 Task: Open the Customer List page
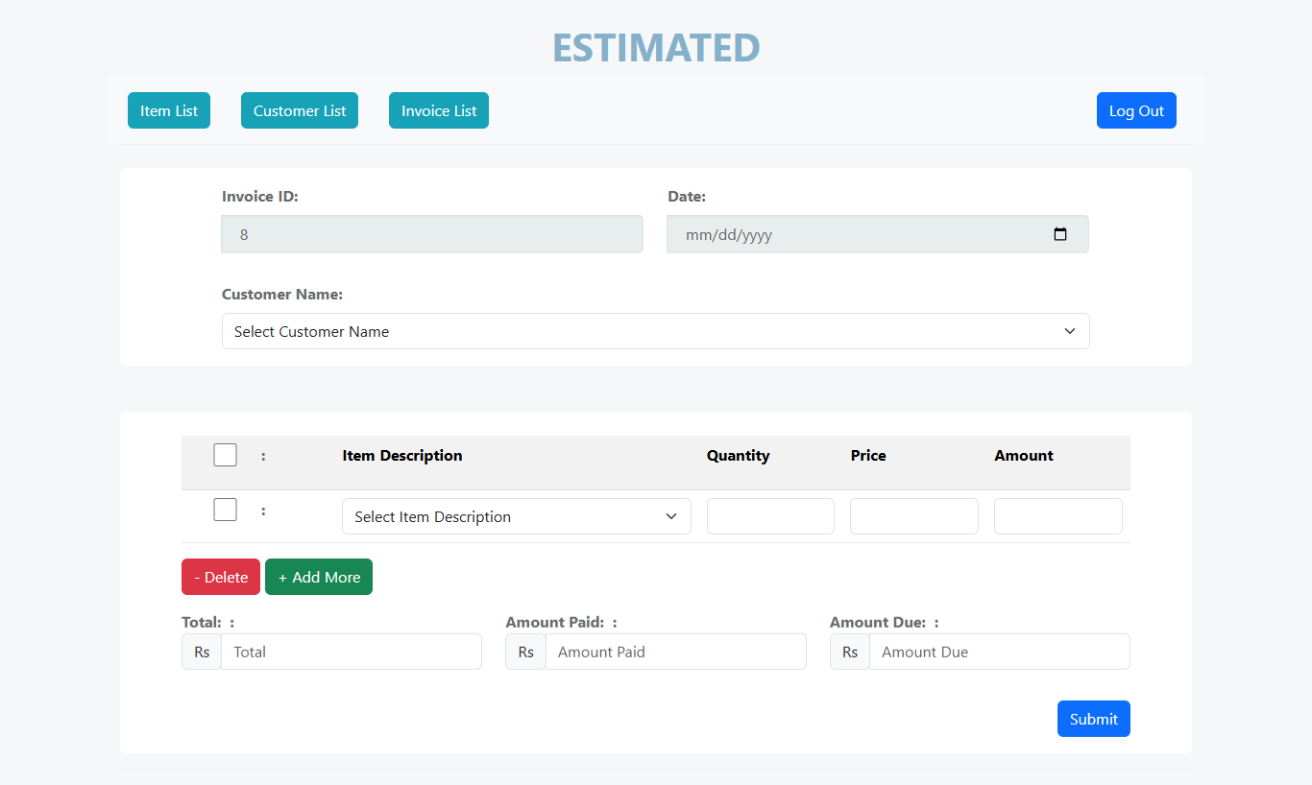coord(300,110)
